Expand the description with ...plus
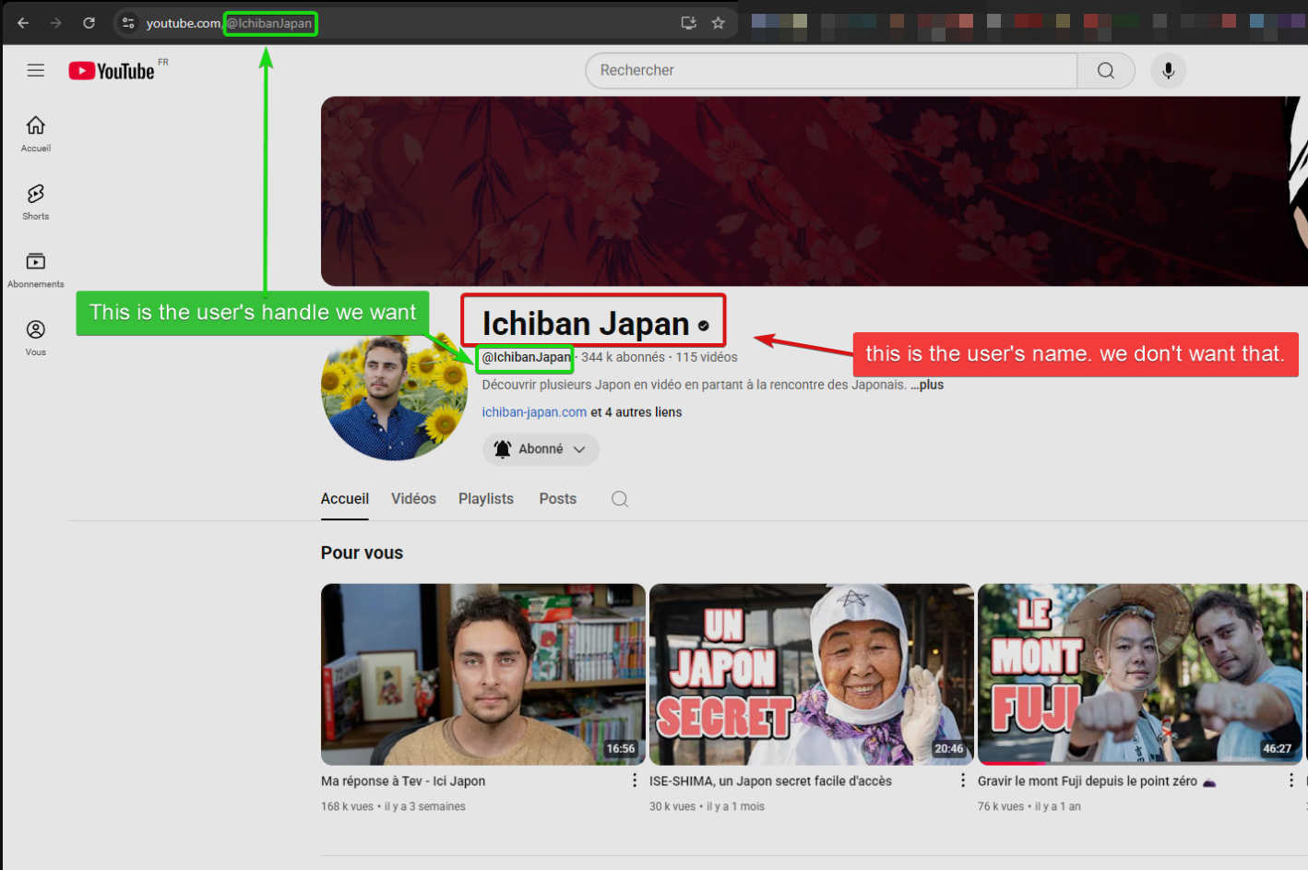 click(x=927, y=385)
